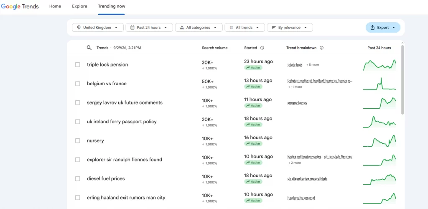Click the 'sir ranulph fiennes' breakdown link
This screenshot has height=209, width=428.
point(338,157)
